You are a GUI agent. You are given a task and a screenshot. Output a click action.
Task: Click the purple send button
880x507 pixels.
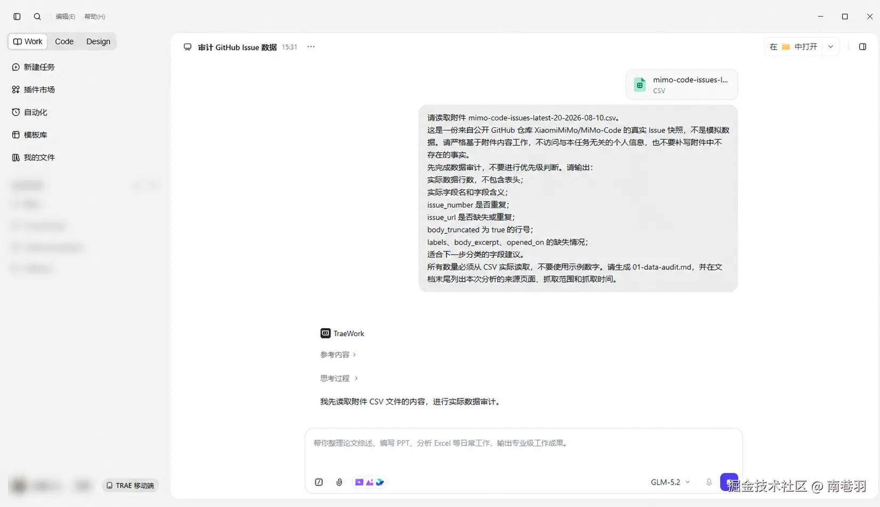coord(729,482)
